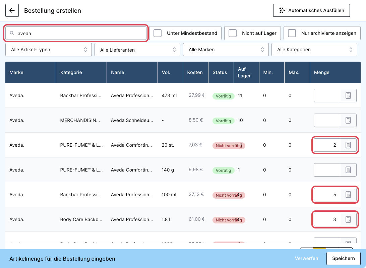Image resolution: width=366 pixels, height=268 pixels.
Task: Enable the Unter Mindestbestand filter checkbox
Action: tap(158, 33)
